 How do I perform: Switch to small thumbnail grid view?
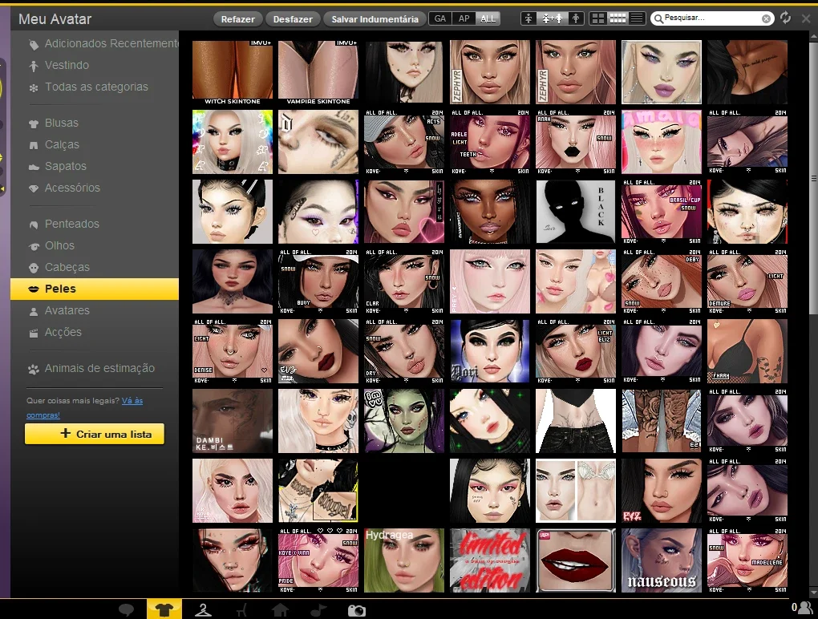point(618,18)
